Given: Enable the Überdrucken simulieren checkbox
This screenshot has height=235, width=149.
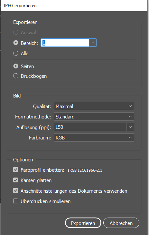Looking at the screenshot, I should point(15,201).
